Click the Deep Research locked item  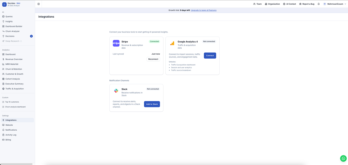click(x=17, y=41)
